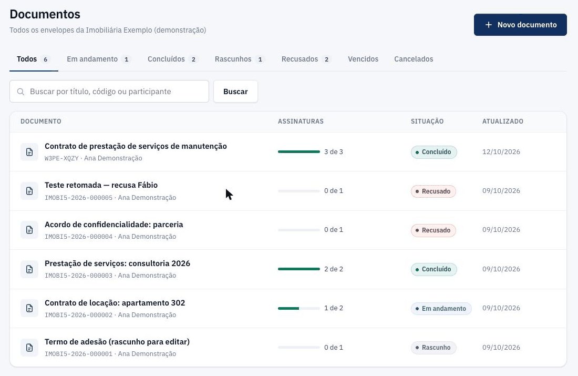Click the document icon for Termo de adesão row
Viewport: 578px width, 376px height.
29,347
